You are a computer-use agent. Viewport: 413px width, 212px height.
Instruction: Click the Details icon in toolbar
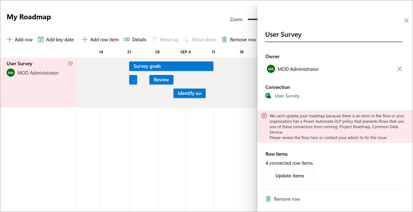pos(127,40)
